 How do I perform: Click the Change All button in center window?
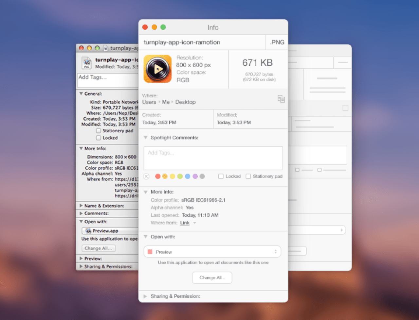tap(212, 278)
